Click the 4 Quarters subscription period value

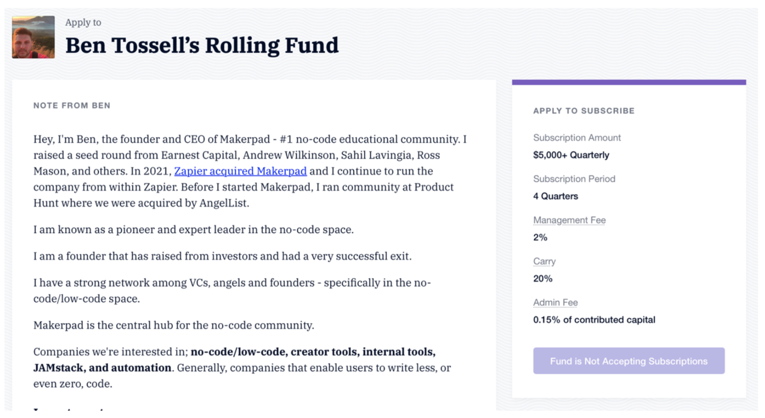tap(555, 196)
